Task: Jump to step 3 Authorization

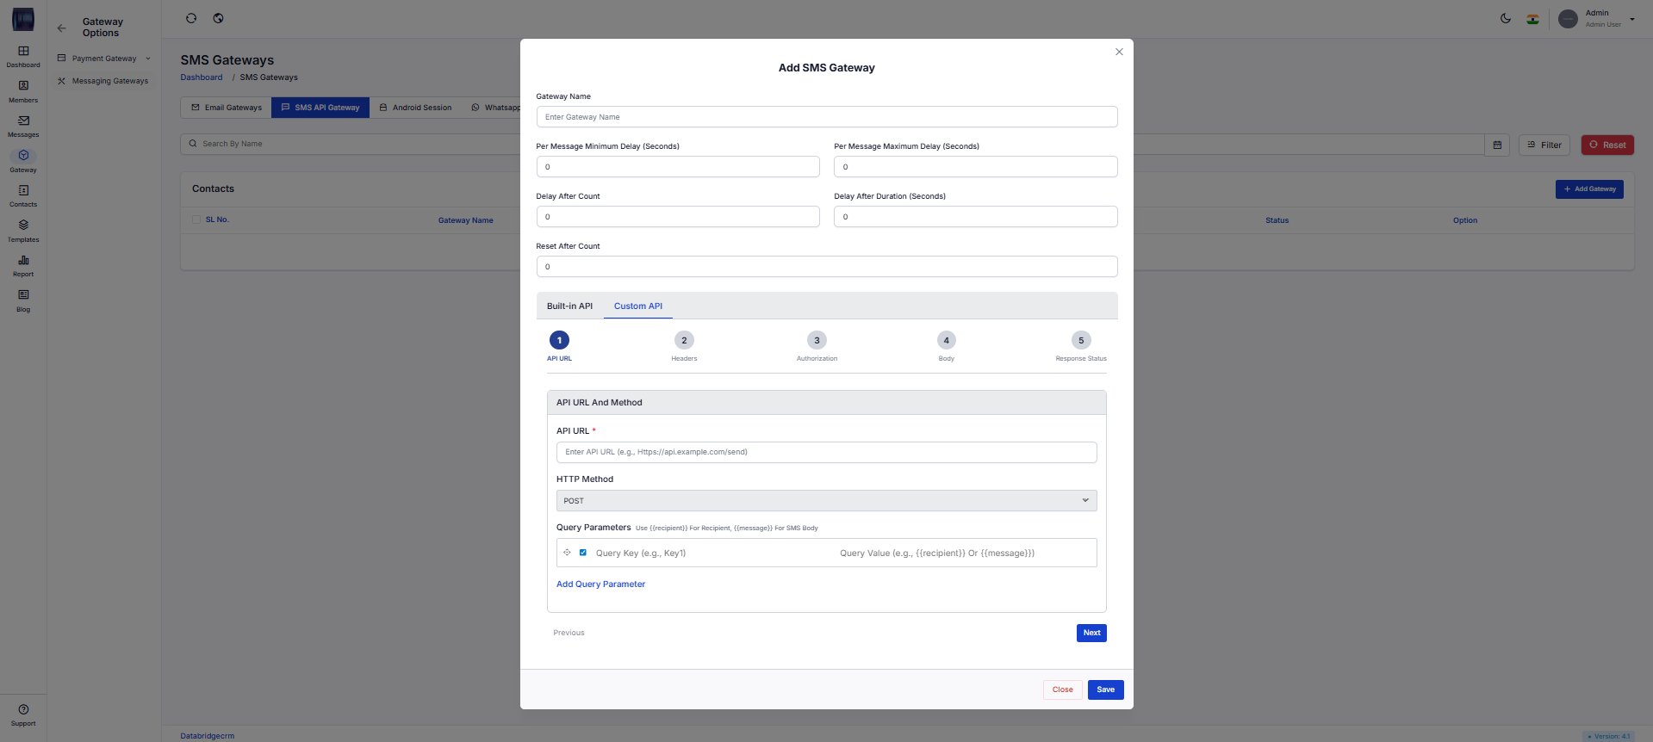Action: click(x=817, y=341)
